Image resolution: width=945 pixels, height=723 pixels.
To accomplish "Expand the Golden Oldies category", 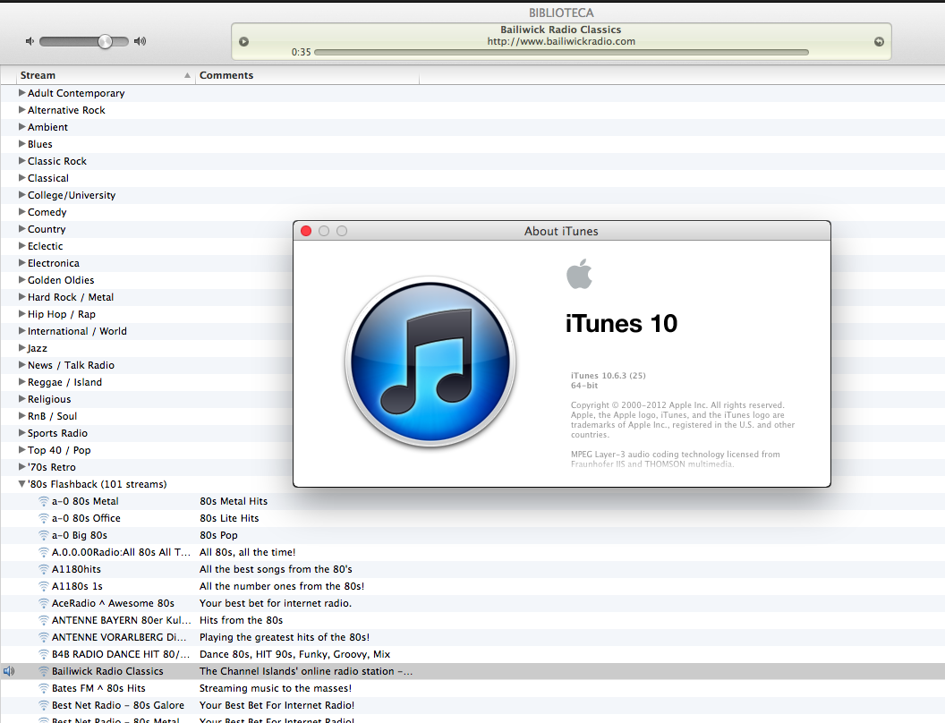I will point(21,279).
